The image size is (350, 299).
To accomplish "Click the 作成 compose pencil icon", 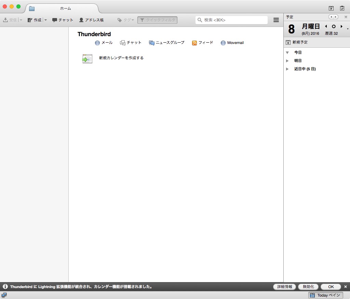I will point(30,20).
